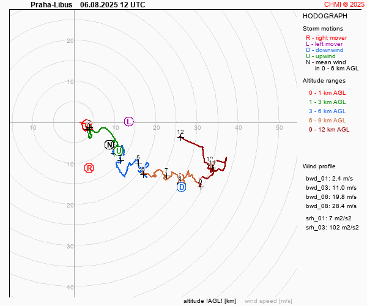Click the 'CHMI © 2025' copyright text

[x=344, y=4]
